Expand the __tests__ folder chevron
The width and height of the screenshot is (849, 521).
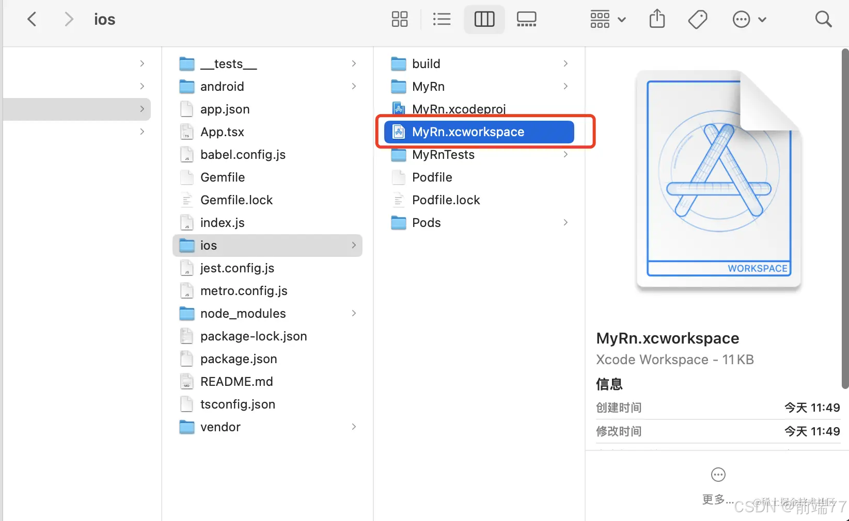click(354, 63)
